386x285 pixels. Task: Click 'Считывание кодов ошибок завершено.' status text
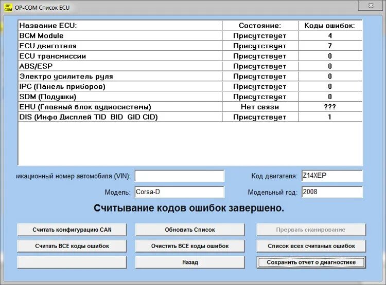pyautogui.click(x=189, y=208)
